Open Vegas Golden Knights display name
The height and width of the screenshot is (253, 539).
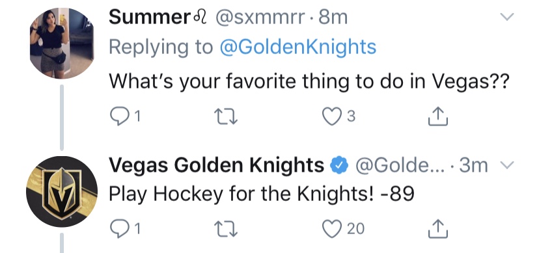point(216,166)
